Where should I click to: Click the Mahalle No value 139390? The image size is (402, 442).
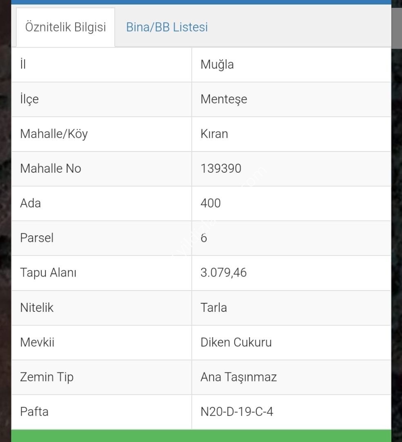[x=221, y=169]
